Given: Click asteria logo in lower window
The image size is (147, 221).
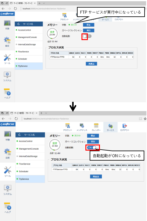Looking at the screenshot, I should [x=8, y=124].
